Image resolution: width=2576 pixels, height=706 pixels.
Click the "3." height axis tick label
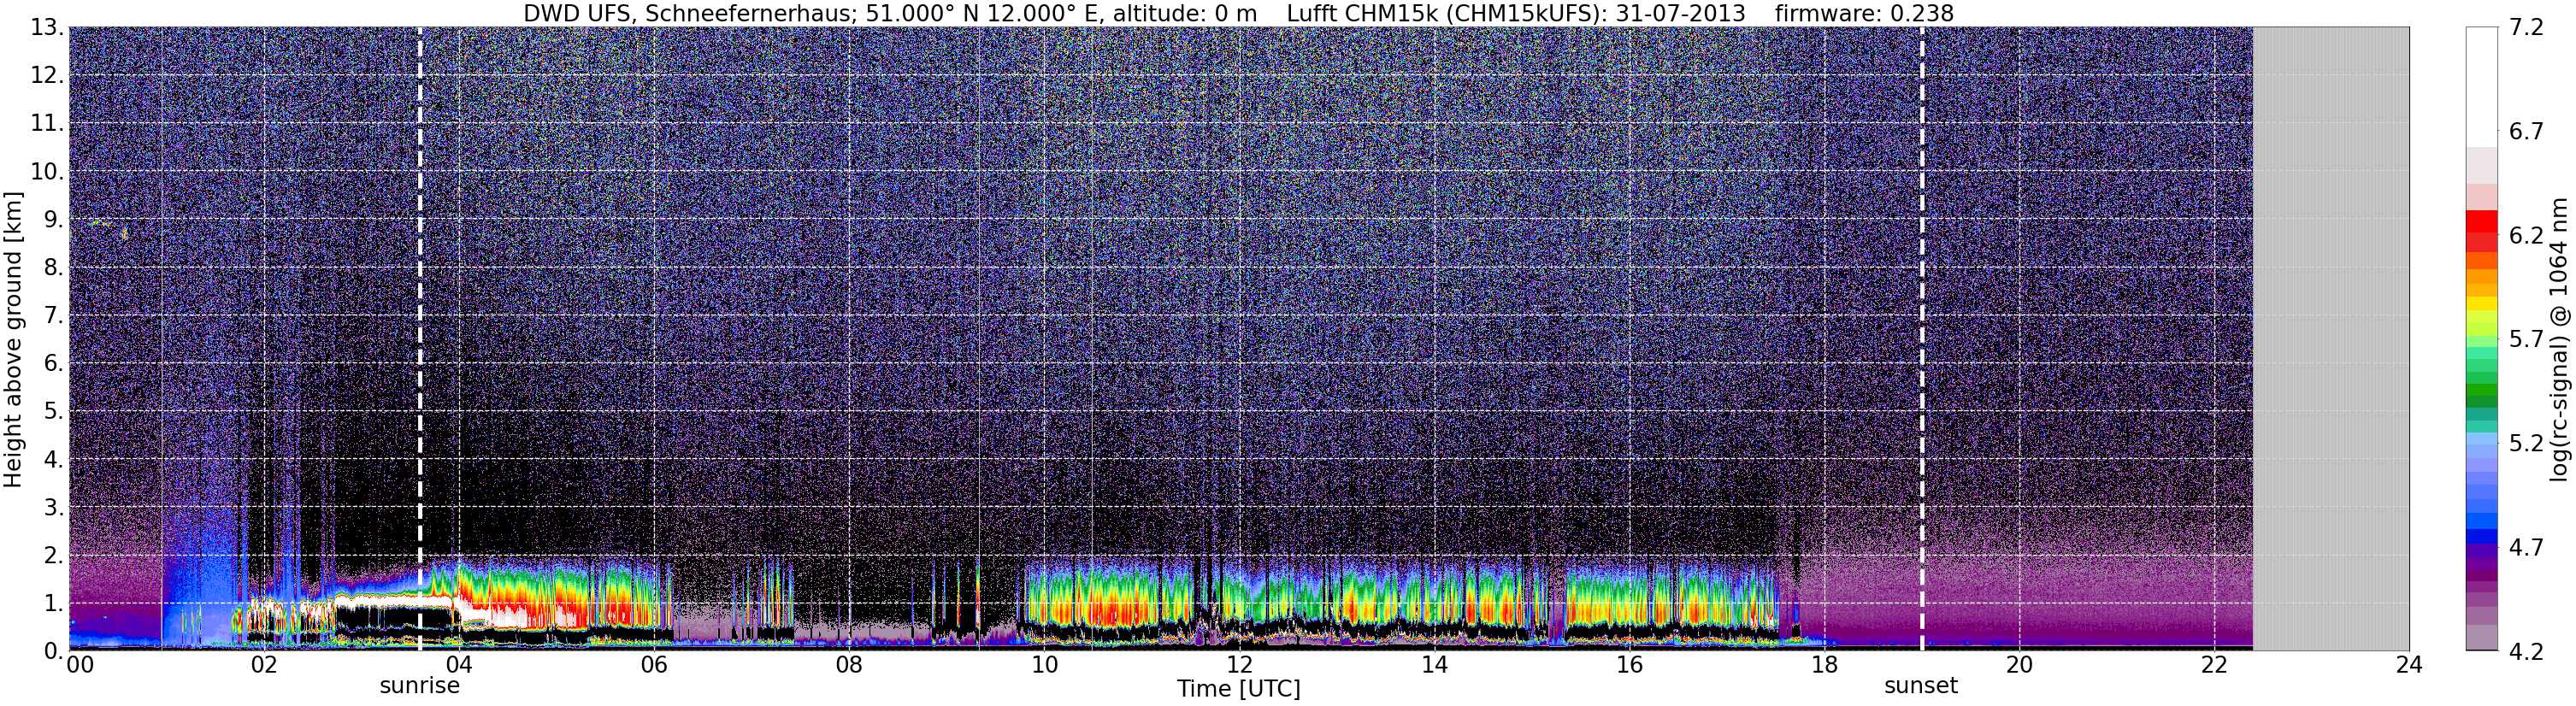(52, 508)
